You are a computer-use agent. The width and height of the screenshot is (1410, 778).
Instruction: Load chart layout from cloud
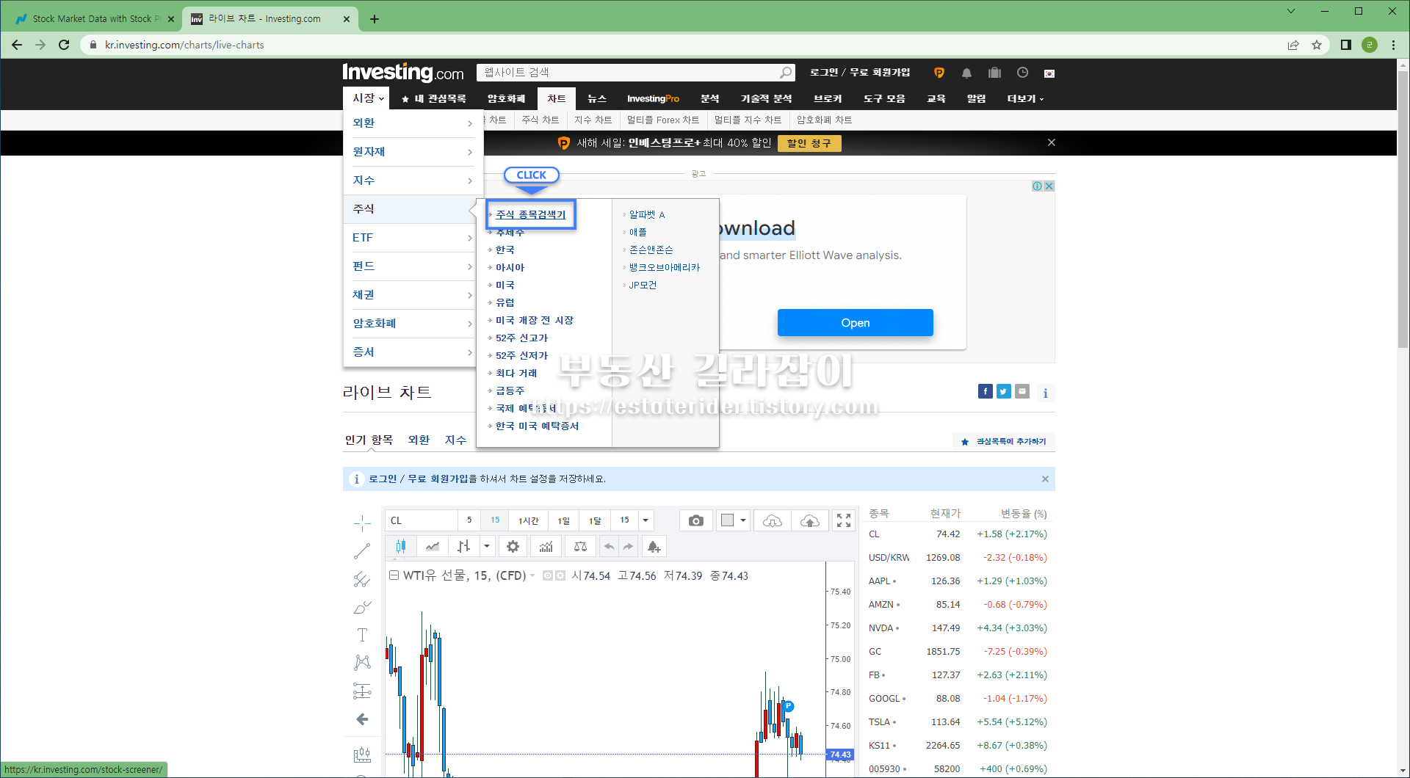(773, 520)
